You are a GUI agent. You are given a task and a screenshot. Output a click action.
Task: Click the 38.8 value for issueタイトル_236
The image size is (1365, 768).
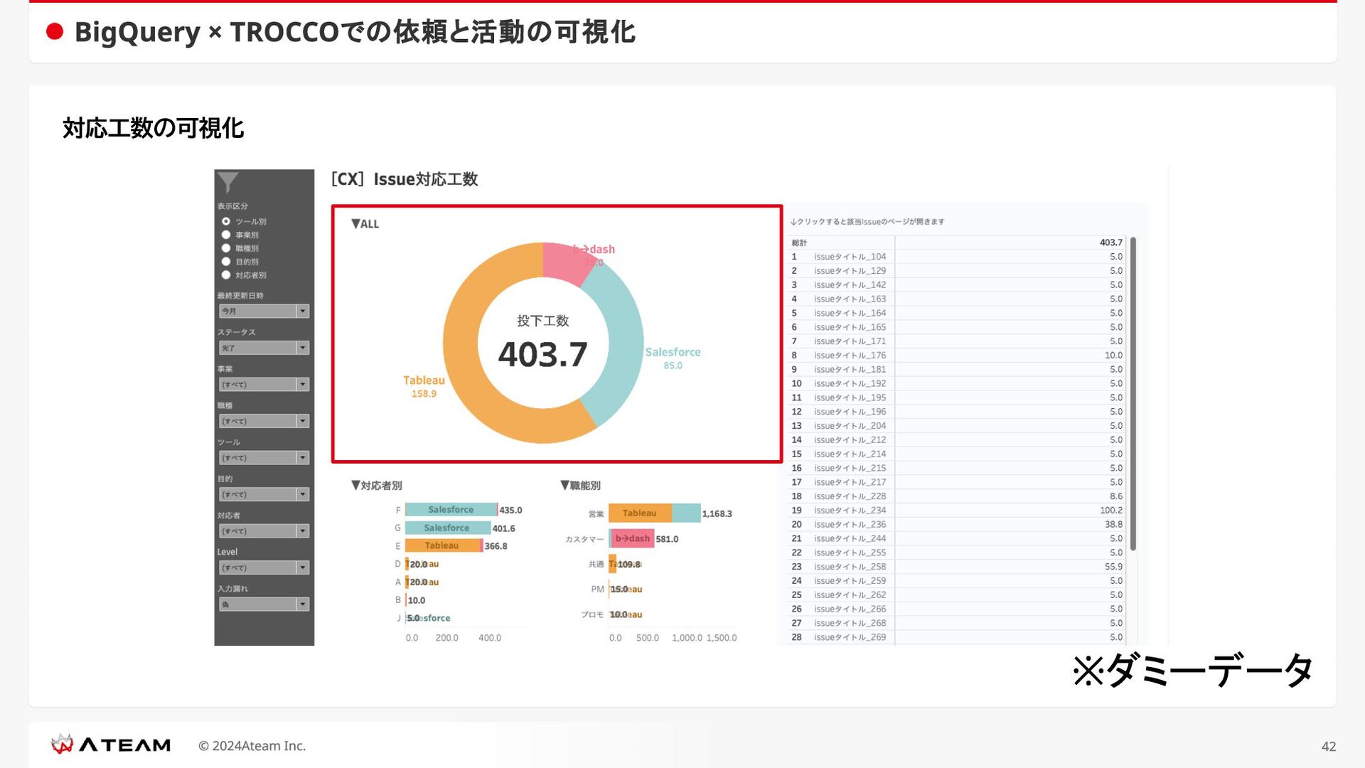(1114, 525)
